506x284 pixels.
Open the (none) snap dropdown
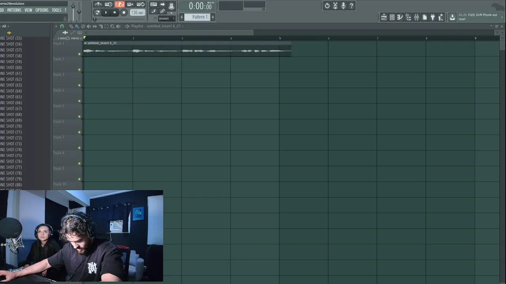pos(167,19)
